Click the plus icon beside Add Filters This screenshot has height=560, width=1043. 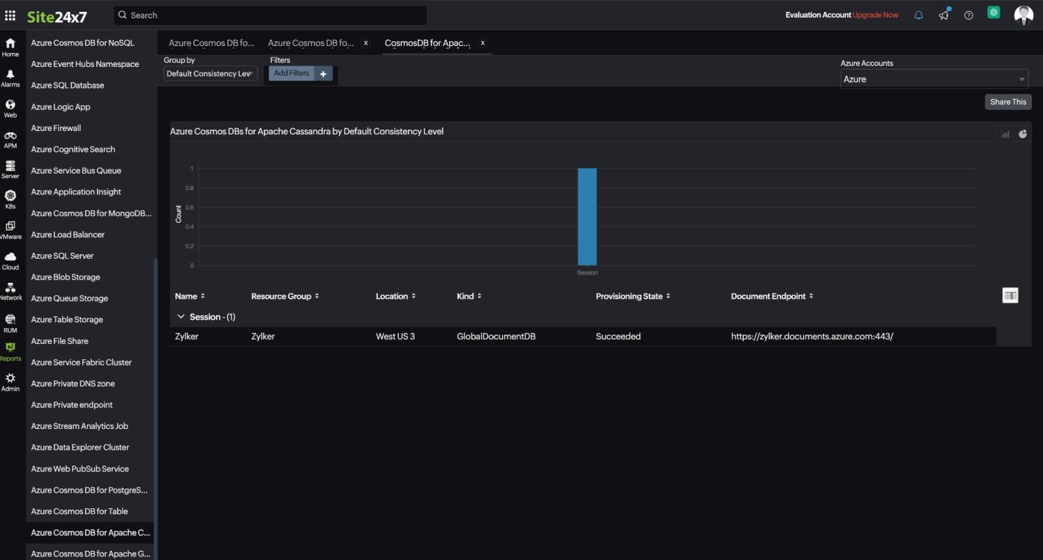tap(323, 74)
